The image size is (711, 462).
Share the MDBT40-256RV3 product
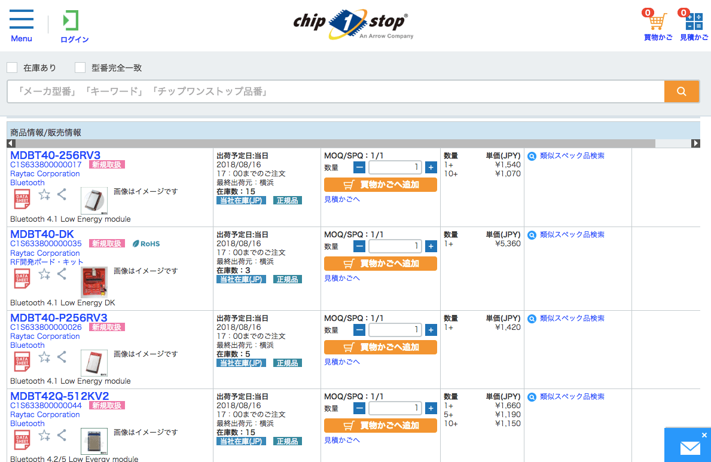click(x=62, y=195)
